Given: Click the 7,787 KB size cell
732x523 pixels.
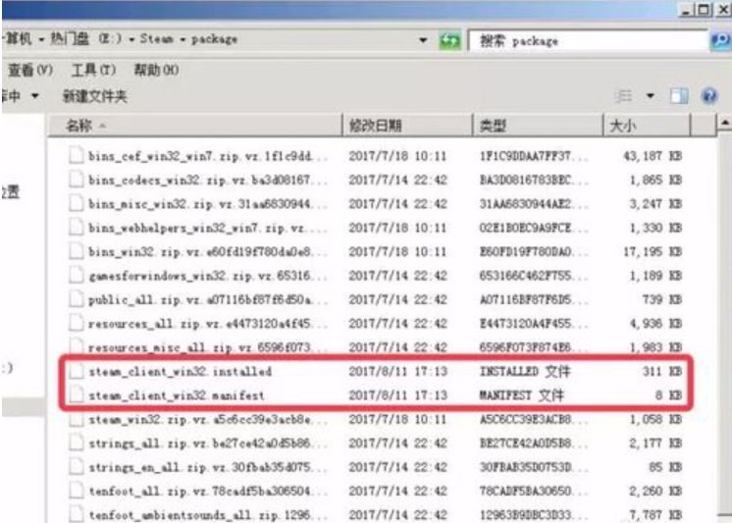Looking at the screenshot, I should (655, 515).
